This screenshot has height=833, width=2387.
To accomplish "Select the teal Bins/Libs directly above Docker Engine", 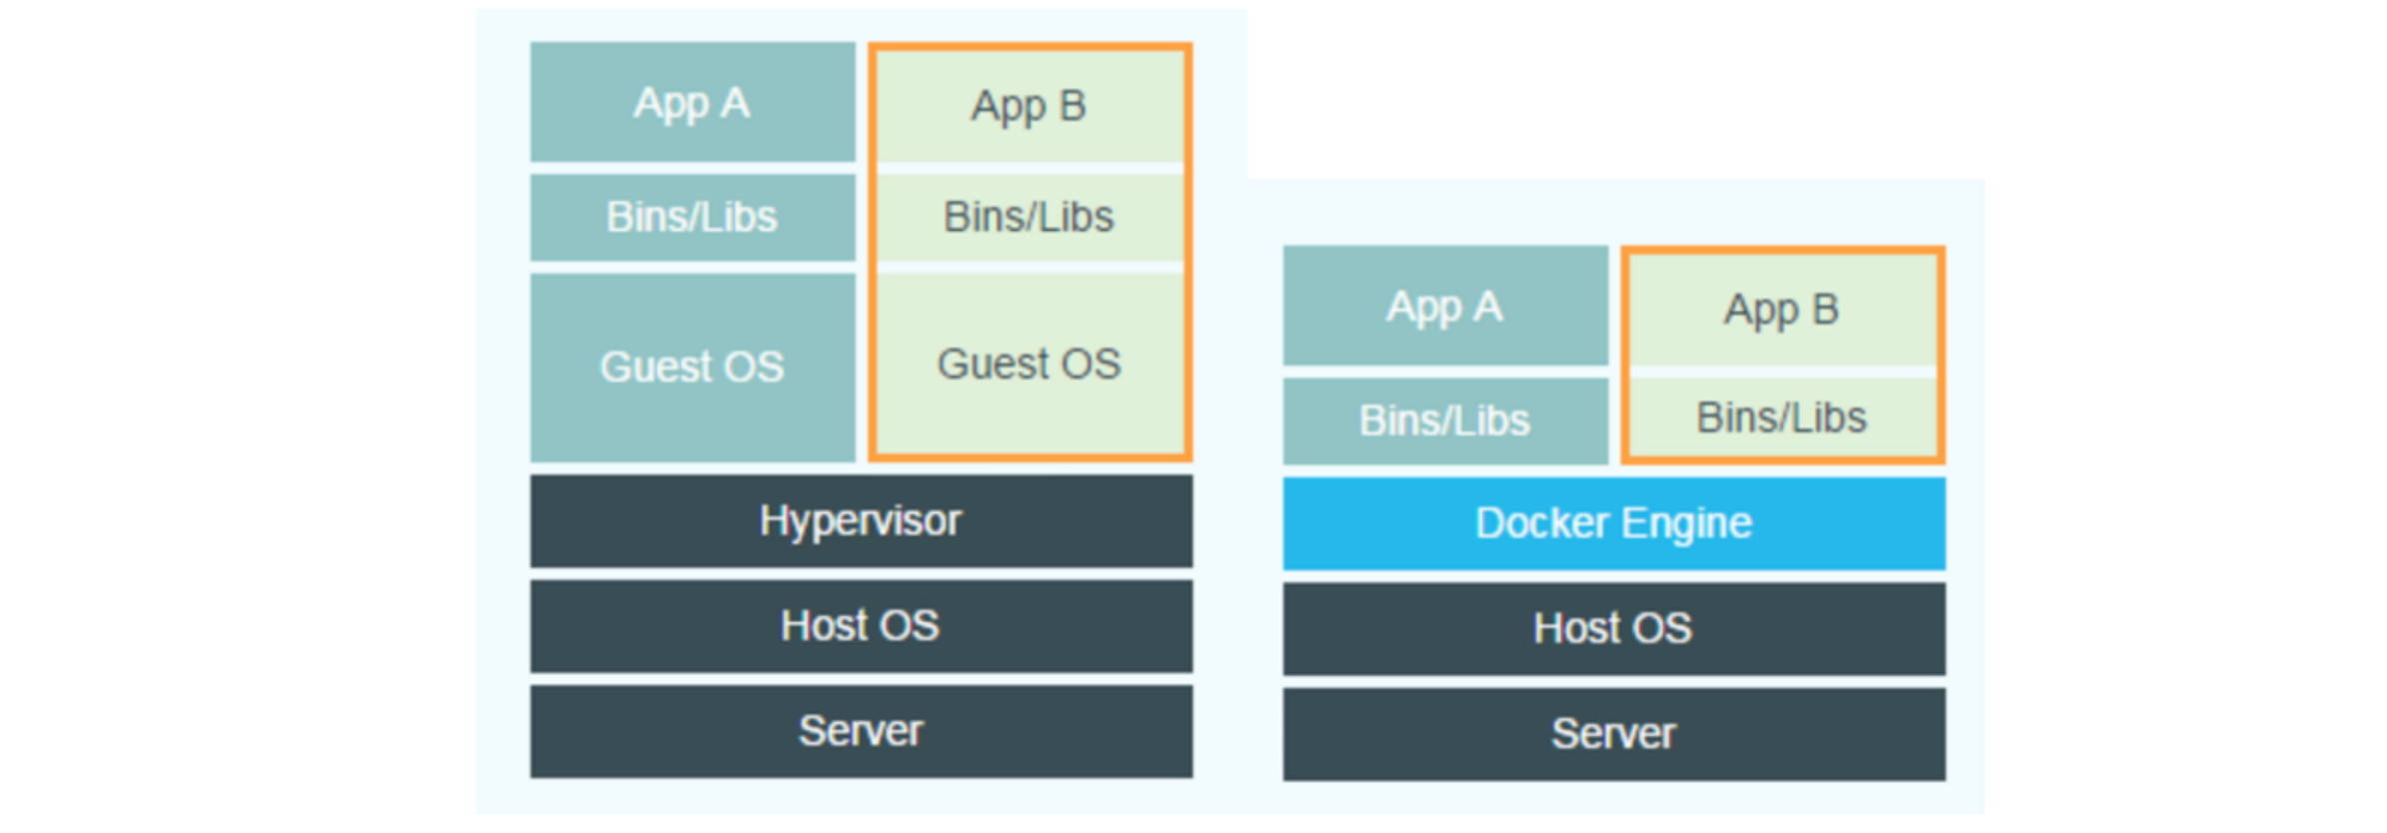I will (1445, 420).
